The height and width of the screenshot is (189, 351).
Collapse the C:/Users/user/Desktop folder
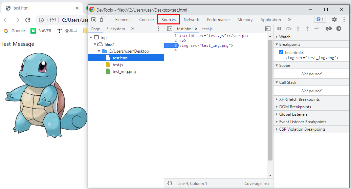99,51
